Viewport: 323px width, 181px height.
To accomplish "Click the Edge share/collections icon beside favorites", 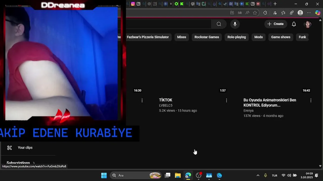I will [x=292, y=13].
